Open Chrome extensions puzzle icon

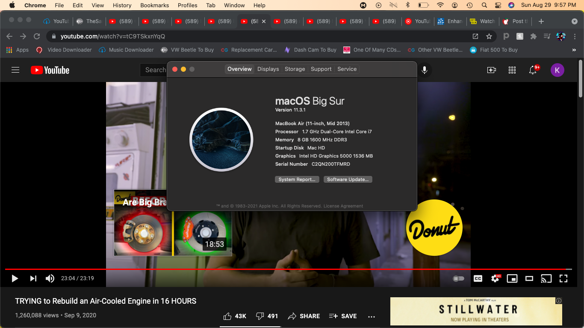click(533, 36)
